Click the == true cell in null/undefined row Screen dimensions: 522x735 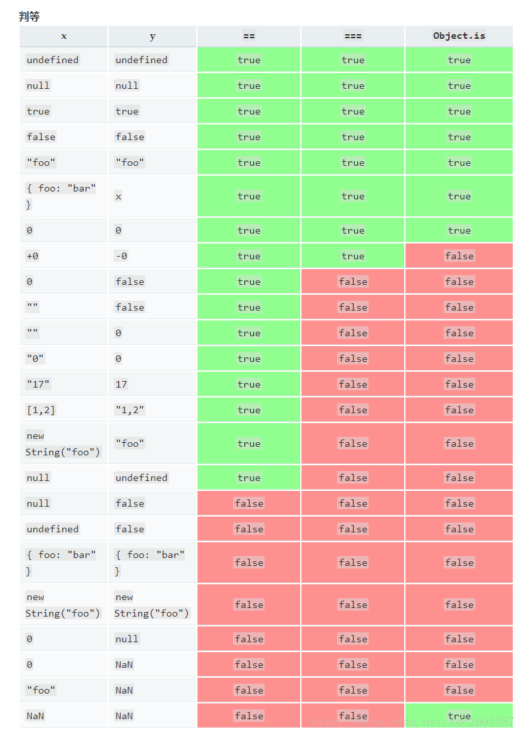click(249, 478)
